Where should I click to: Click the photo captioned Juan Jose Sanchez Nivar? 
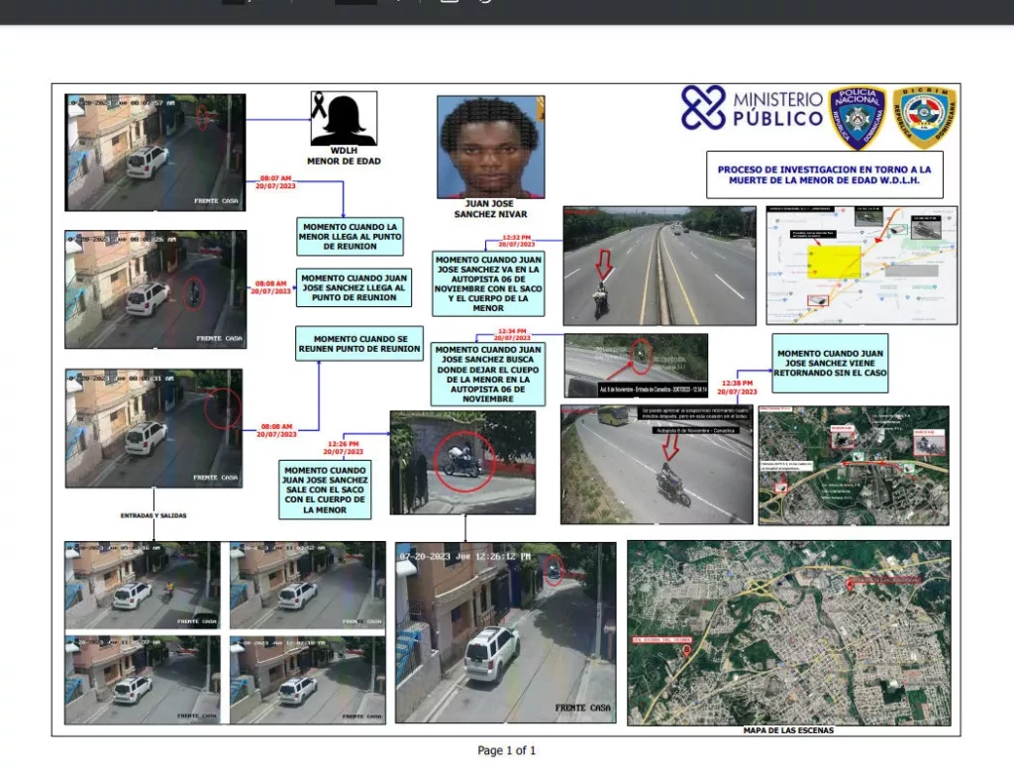(x=490, y=147)
